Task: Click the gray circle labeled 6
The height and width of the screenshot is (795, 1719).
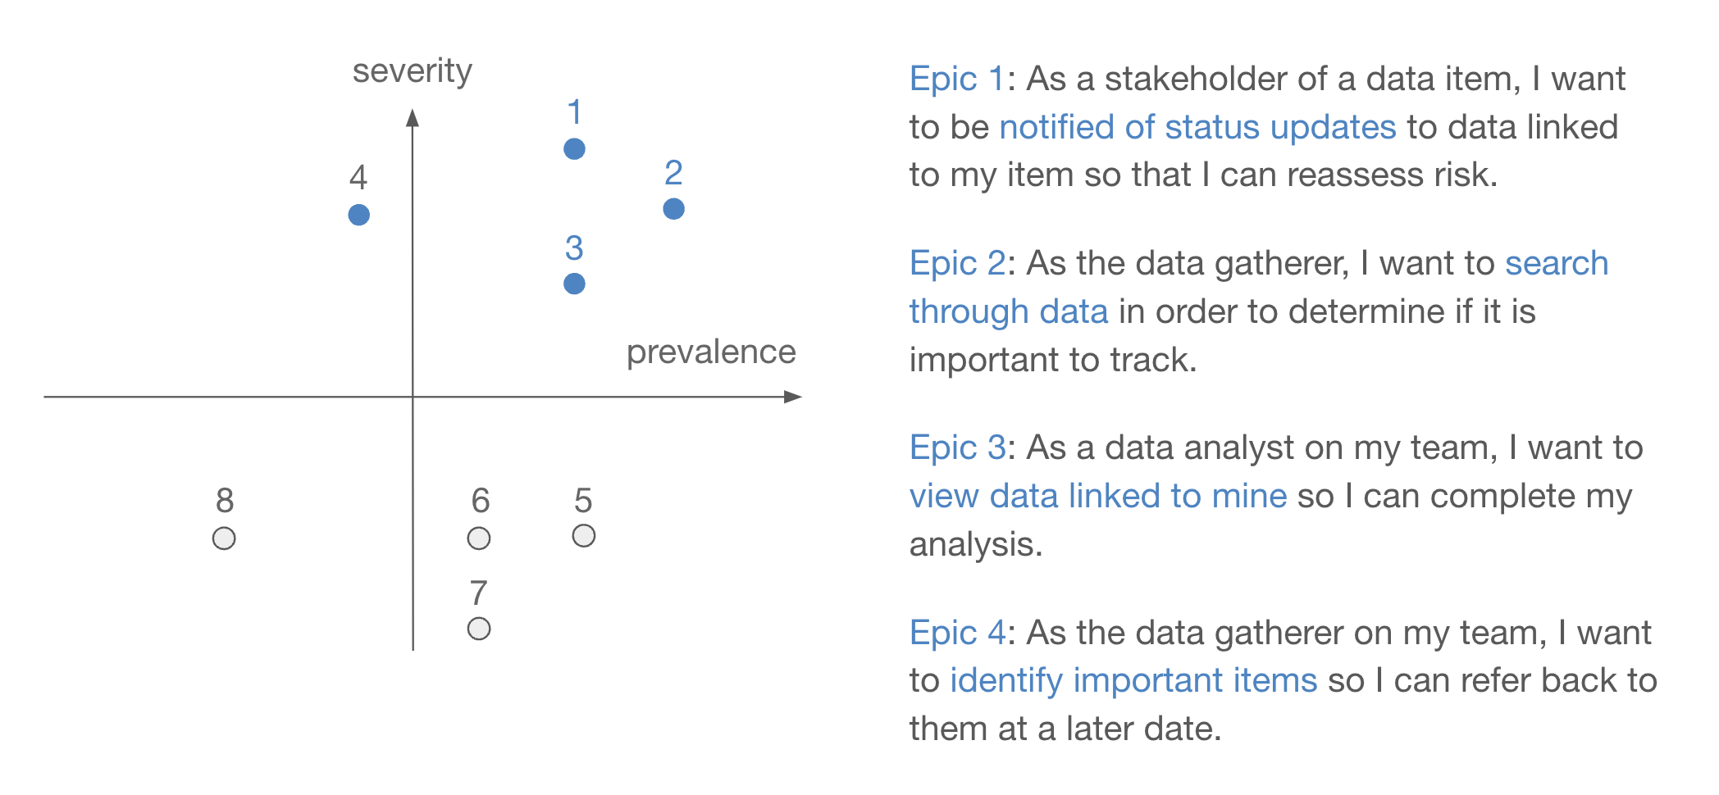Action: click(479, 538)
